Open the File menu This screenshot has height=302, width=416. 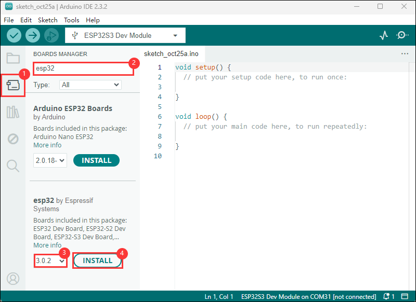9,20
